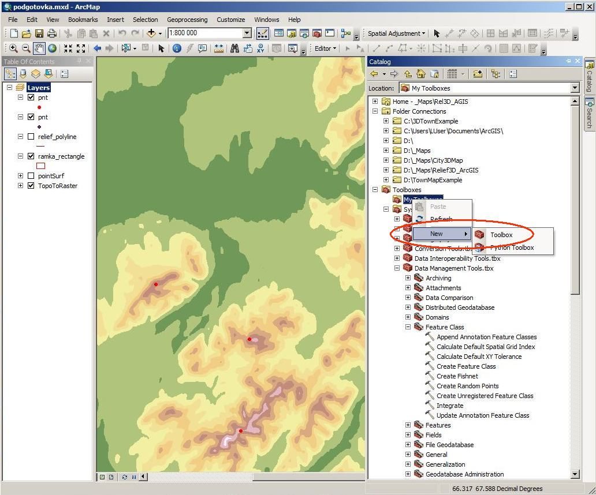Expand the Fields toolset

pyautogui.click(x=408, y=435)
